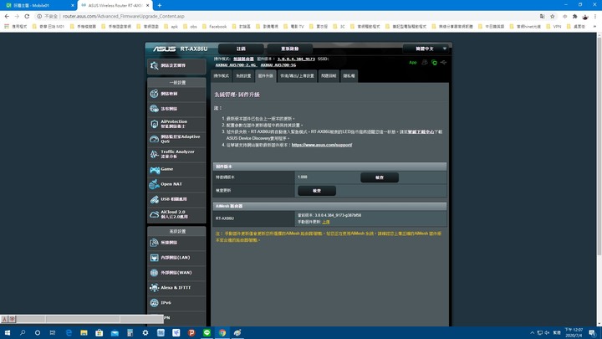Viewport: 602px width, 339px height.
Task: Go back using Chrome's back arrow
Action: point(7,16)
